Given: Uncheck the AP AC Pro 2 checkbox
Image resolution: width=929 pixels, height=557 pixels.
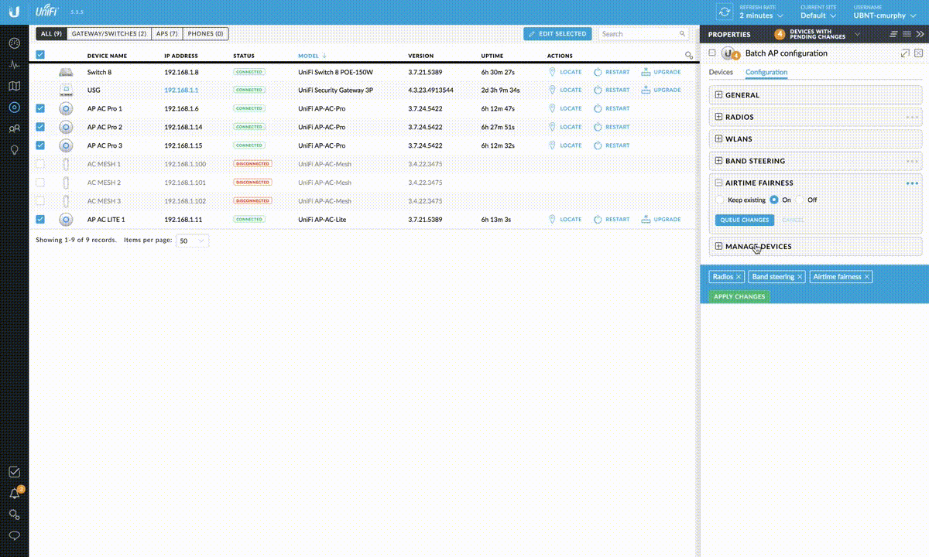Looking at the screenshot, I should (40, 127).
